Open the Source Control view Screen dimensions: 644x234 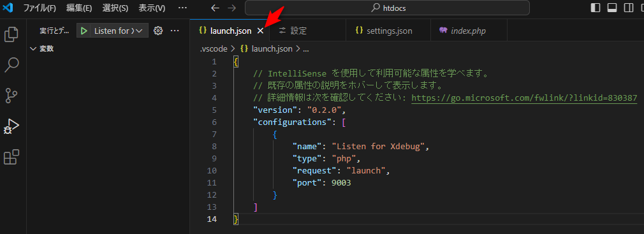tap(11, 95)
